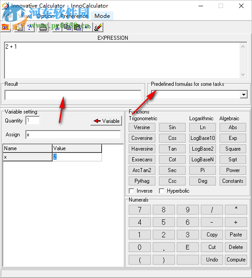Click the numeric Undo button
This screenshot has width=252, height=278.
[x=212, y=260]
